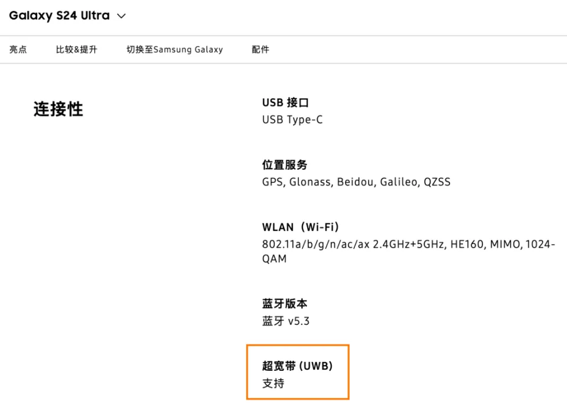Screen dimensions: 567x408
Task: Open the 亮点 tab
Action: [18, 50]
